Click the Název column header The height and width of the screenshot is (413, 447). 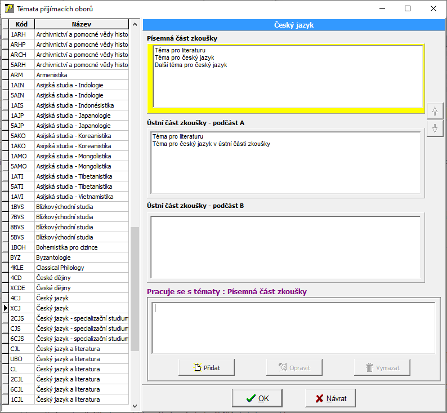click(82, 24)
